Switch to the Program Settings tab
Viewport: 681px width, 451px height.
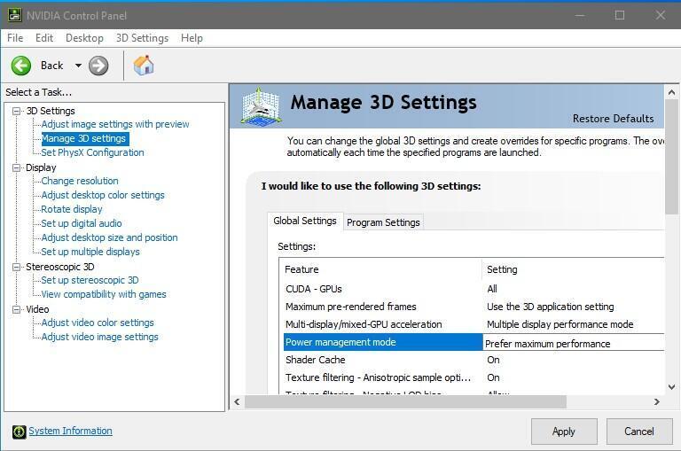point(383,222)
